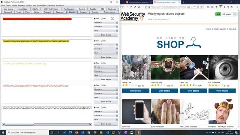Launch Microsoft Edge from the taskbar

coord(70,132)
